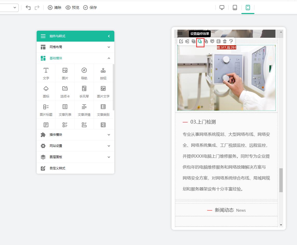Click the 保存 save button
The image size is (297, 245).
click(x=90, y=8)
